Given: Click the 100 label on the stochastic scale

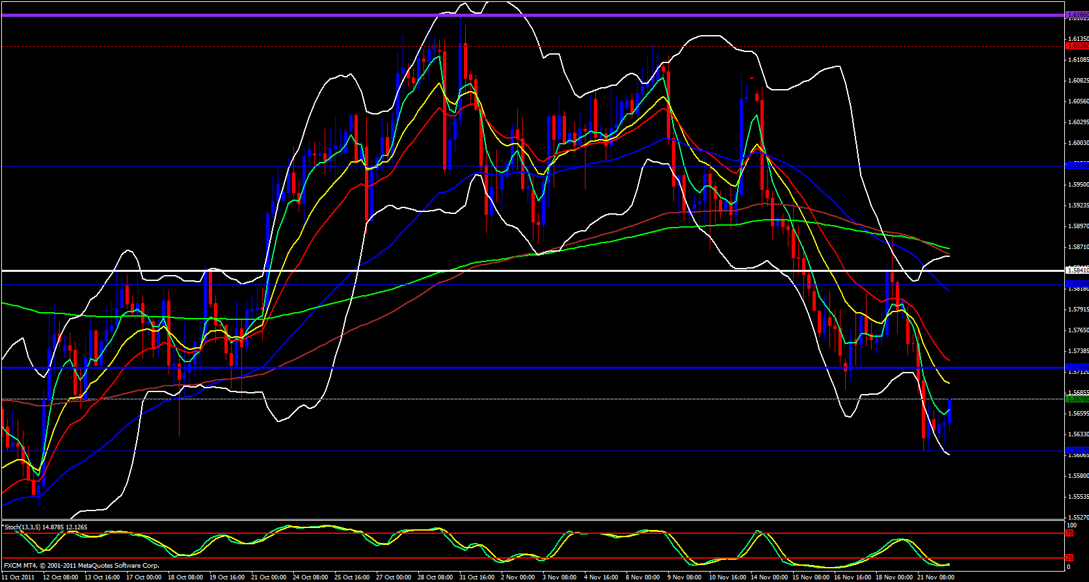Looking at the screenshot, I should pyautogui.click(x=1072, y=525).
